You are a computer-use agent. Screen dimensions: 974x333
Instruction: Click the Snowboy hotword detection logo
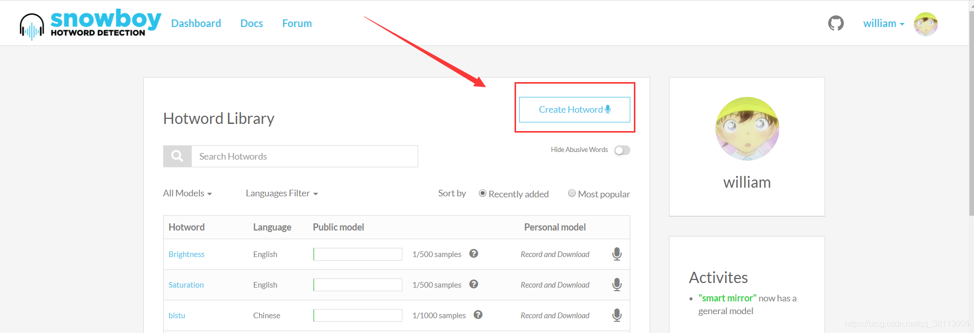click(x=90, y=24)
